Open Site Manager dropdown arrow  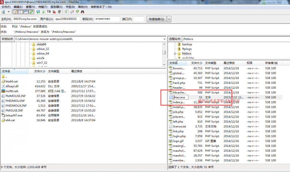[8, 12]
